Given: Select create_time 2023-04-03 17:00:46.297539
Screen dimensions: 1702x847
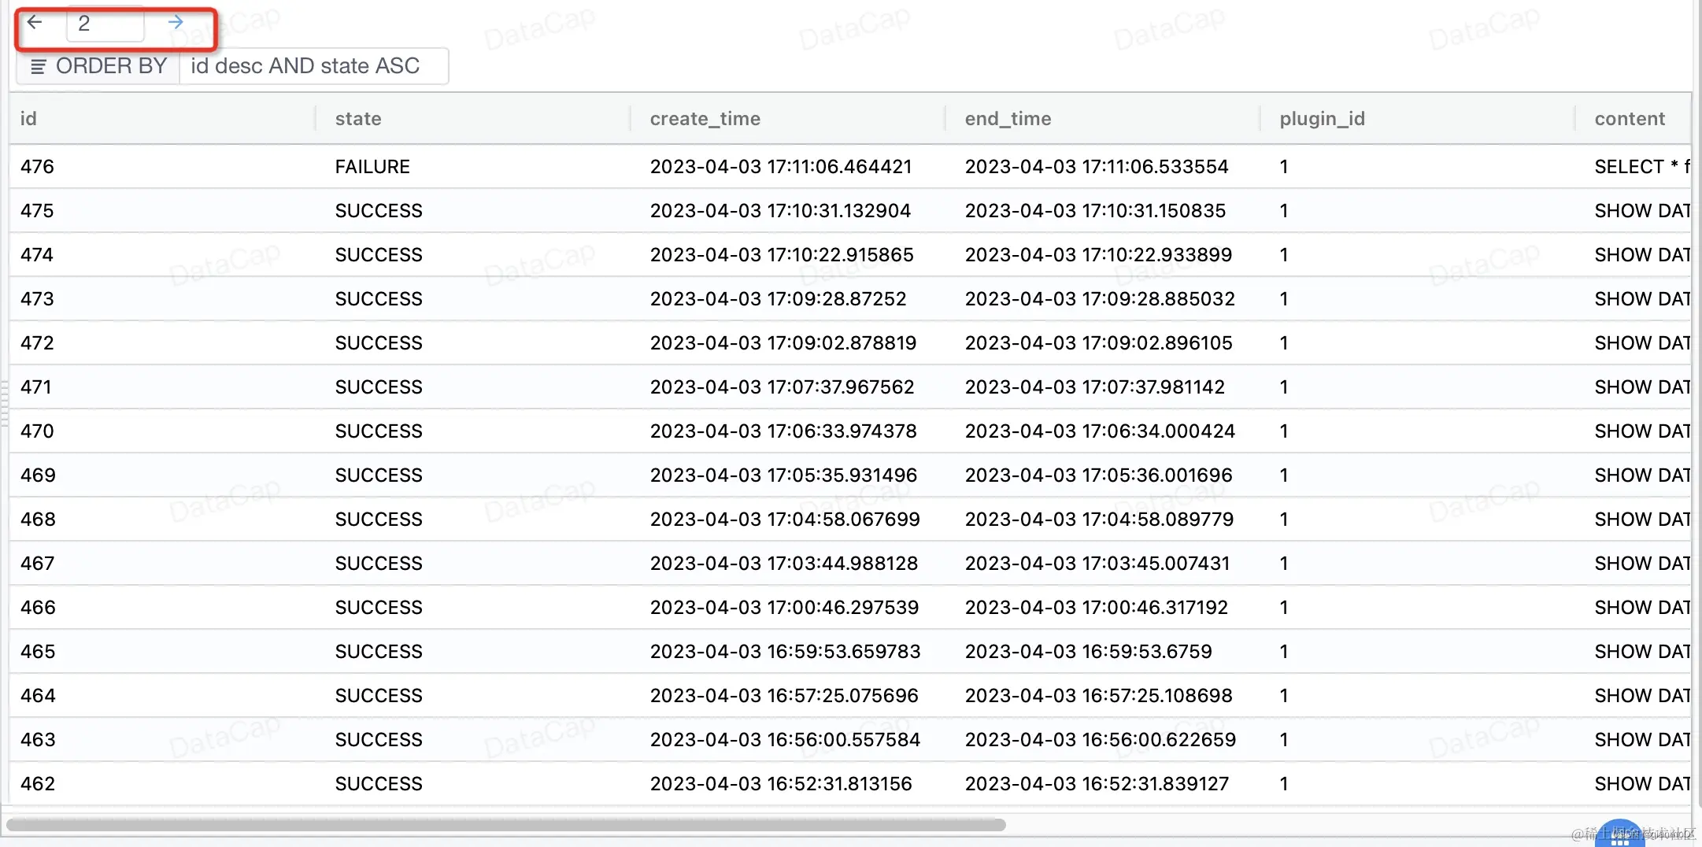Looking at the screenshot, I should coord(785,608).
